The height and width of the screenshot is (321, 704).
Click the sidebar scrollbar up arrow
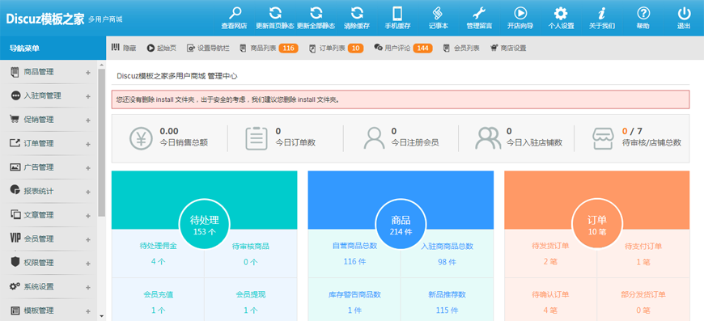(101, 65)
